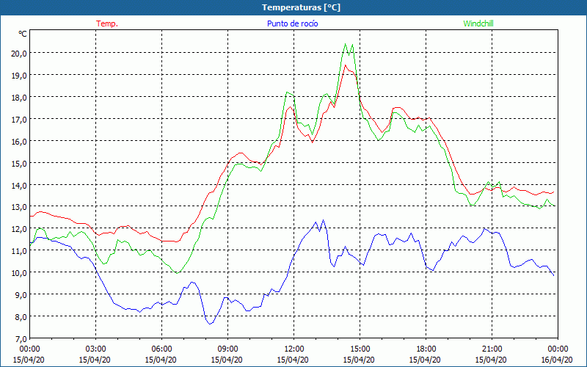
Task: Click the 14,0 y-axis value
Action: (x=20, y=185)
